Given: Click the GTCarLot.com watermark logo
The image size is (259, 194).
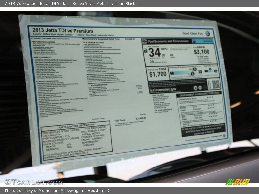Looking at the screenshot, I should [33, 182].
